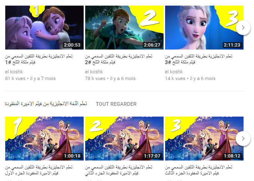Viewport: 254px width, 181px height.
Task: Click next arrow on Rapunzel playlist row
Action: coord(243,139)
